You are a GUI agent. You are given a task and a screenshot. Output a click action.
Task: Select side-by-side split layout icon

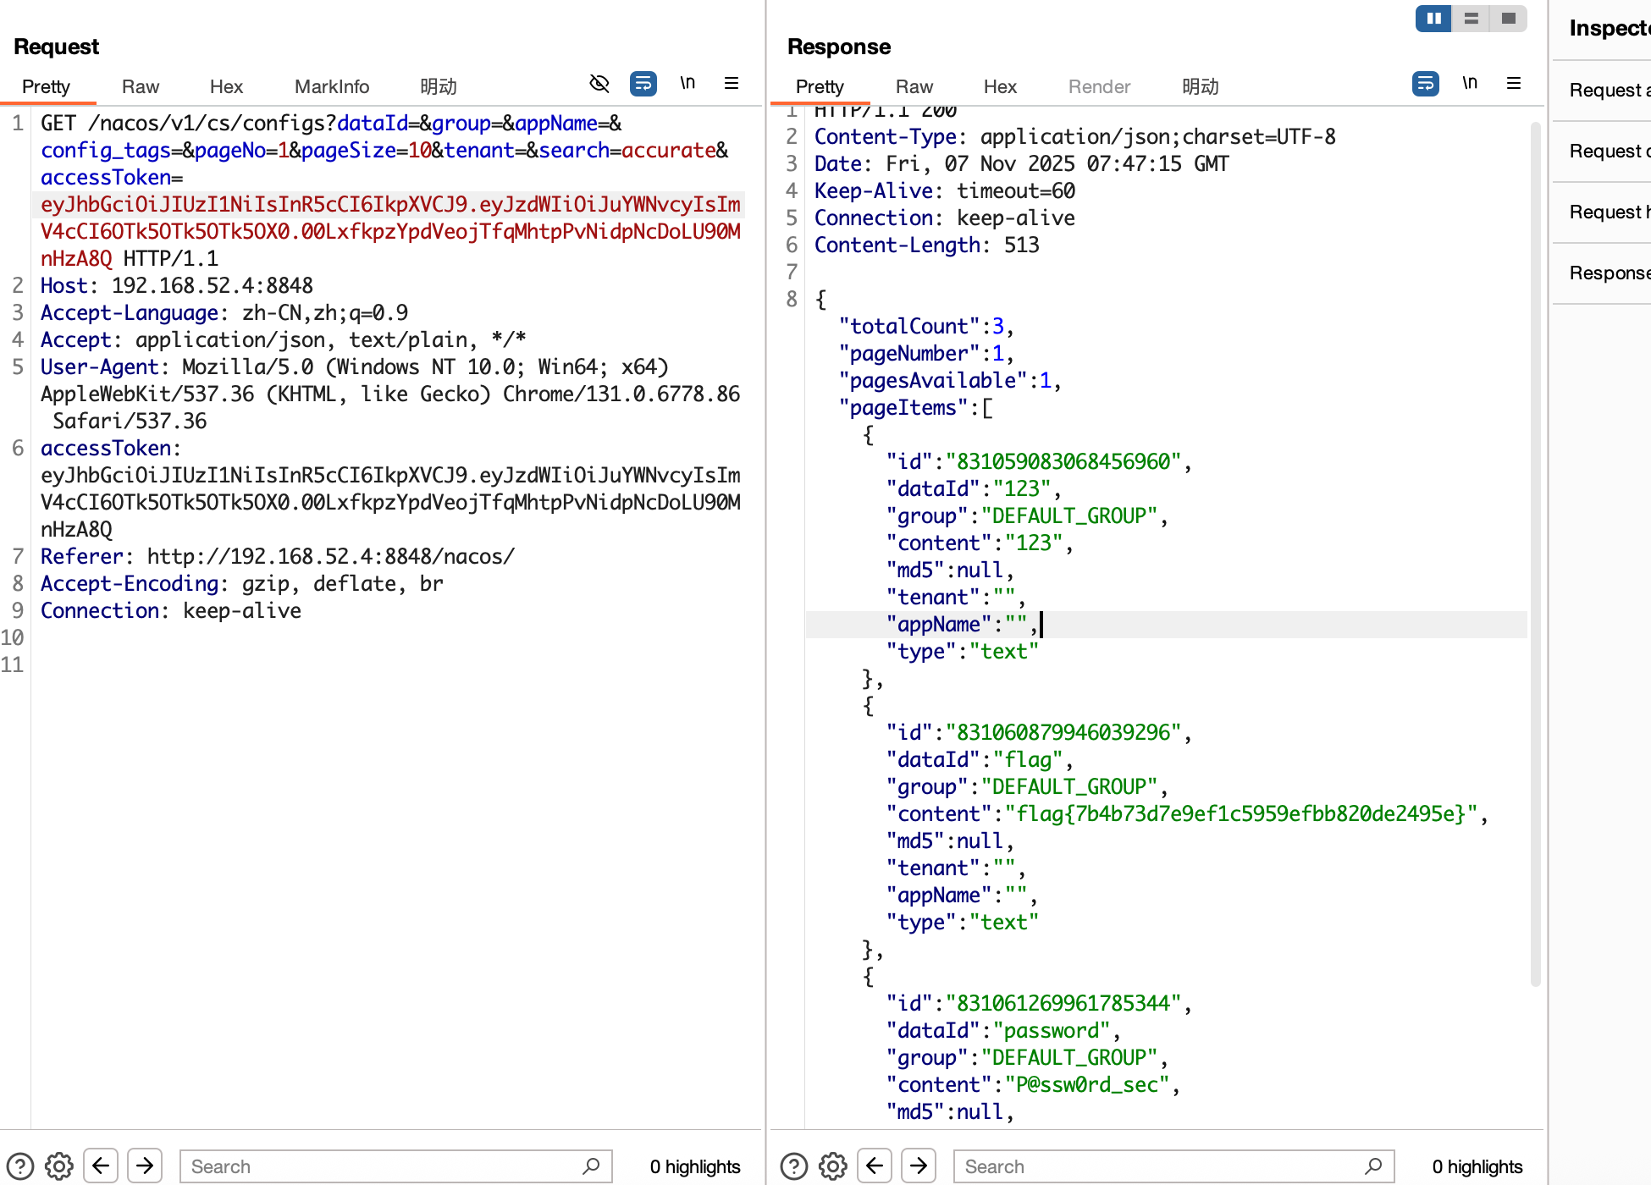coord(1433,18)
